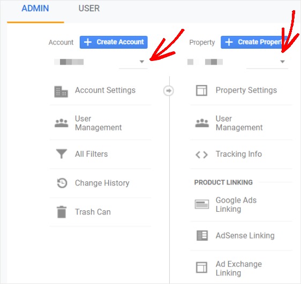
Task: Open the Account selector dropdown arrow
Action: [142, 62]
